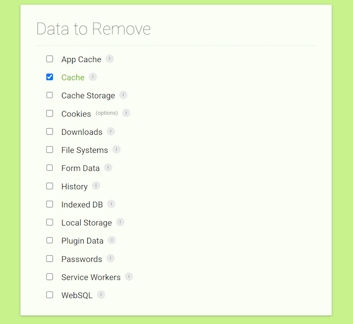Uncheck the Cache checkbox
This screenshot has height=324, width=353.
49,77
